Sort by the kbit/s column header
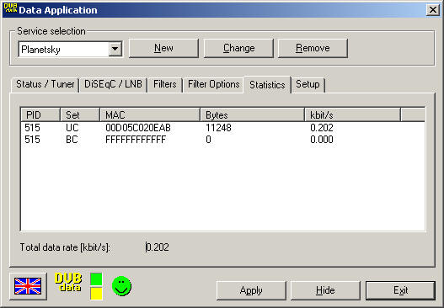 352,114
